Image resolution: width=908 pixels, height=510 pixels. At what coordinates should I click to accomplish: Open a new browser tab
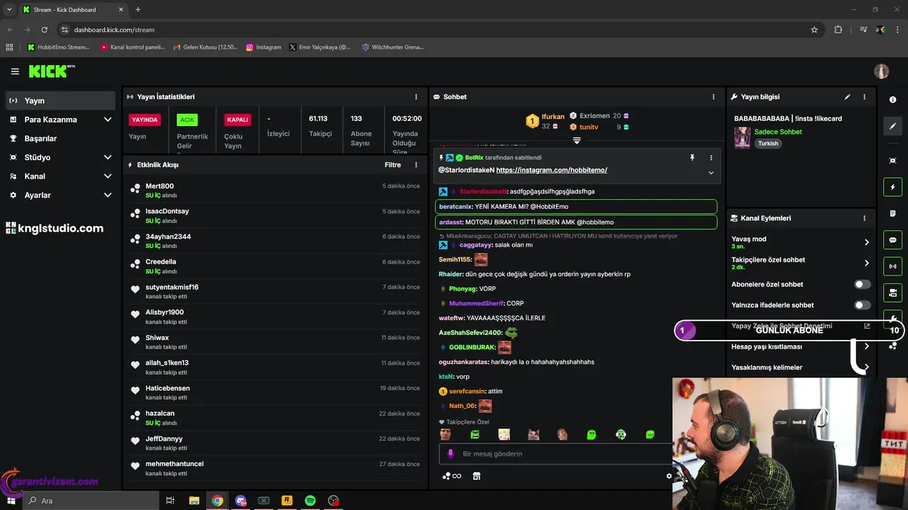click(x=138, y=10)
